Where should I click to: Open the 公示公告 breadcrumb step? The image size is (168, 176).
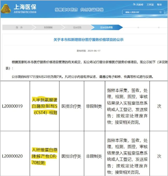coord(77,27)
